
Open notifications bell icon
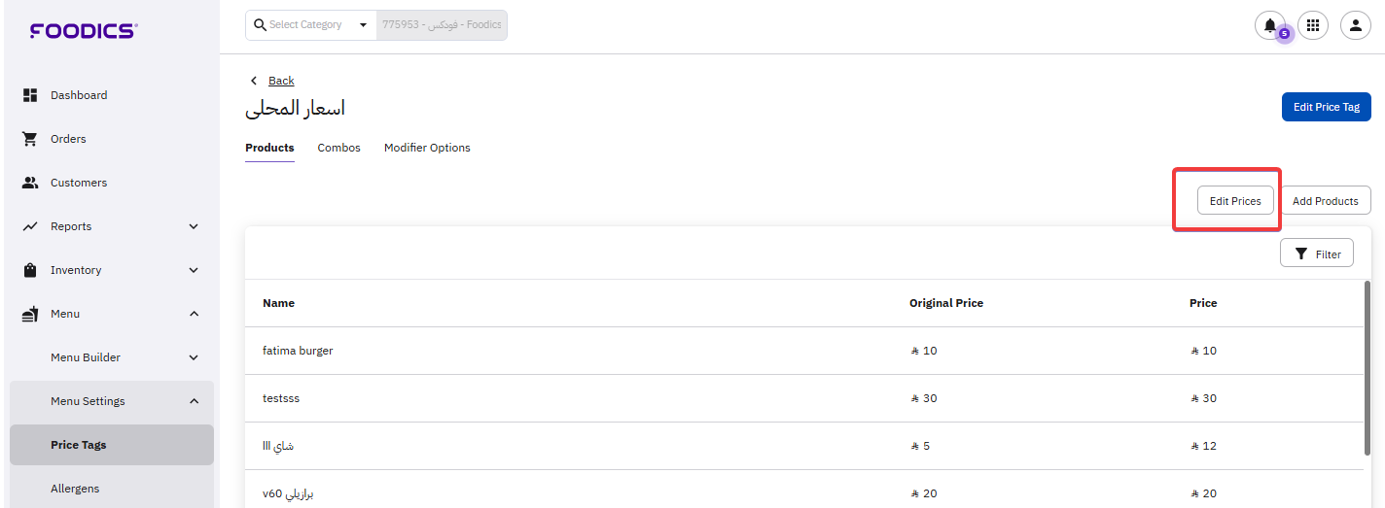pos(1269,25)
